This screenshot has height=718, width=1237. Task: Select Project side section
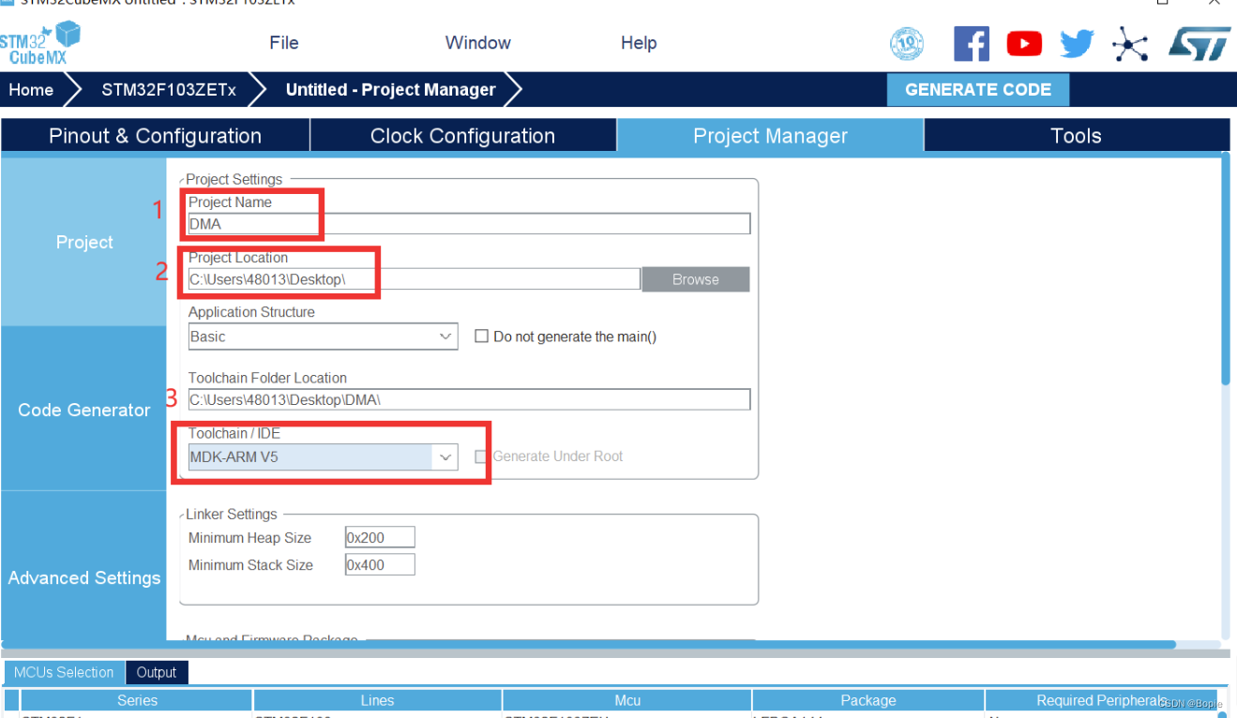coord(84,242)
